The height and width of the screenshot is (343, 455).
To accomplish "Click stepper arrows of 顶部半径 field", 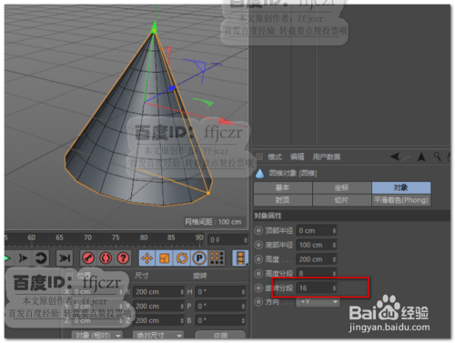I will coord(334,230).
